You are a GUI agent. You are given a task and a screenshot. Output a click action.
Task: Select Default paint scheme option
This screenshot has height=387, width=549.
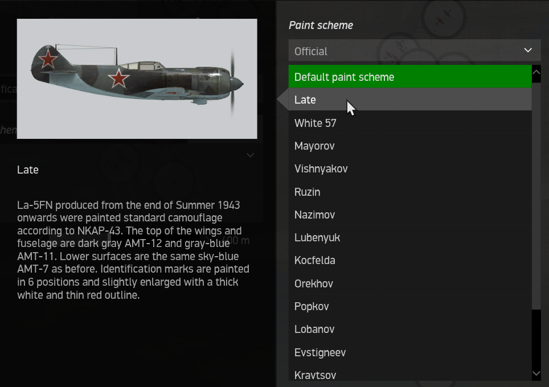click(x=409, y=77)
